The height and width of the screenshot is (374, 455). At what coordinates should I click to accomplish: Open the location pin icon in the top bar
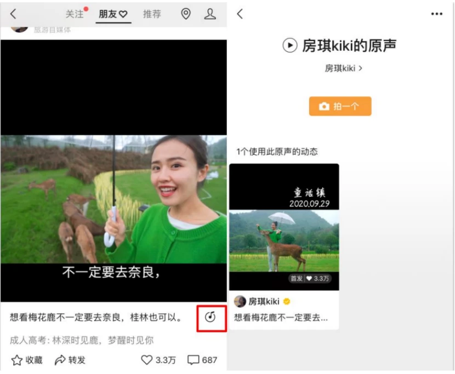coord(186,14)
